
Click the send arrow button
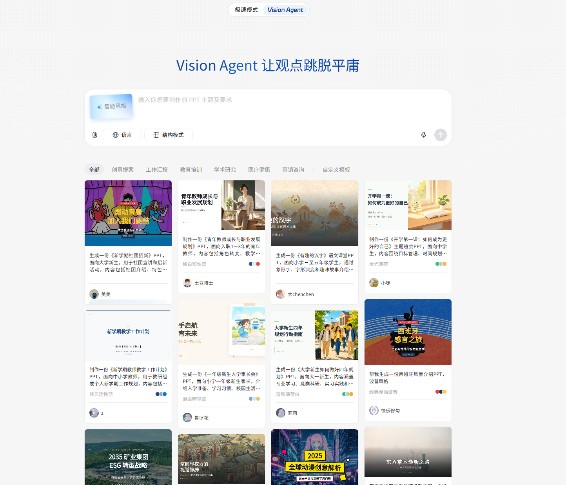(x=441, y=135)
